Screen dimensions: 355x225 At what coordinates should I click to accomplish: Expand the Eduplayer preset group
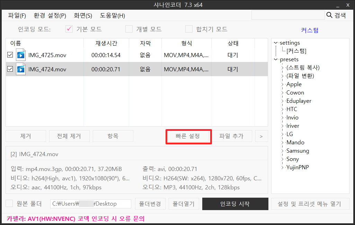[282, 101]
